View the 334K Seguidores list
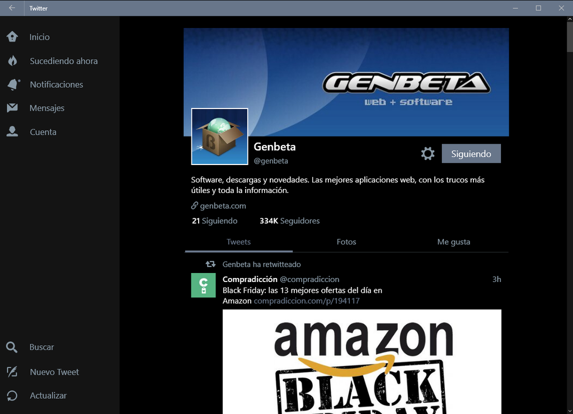Viewport: 573px width, 414px height. [289, 221]
